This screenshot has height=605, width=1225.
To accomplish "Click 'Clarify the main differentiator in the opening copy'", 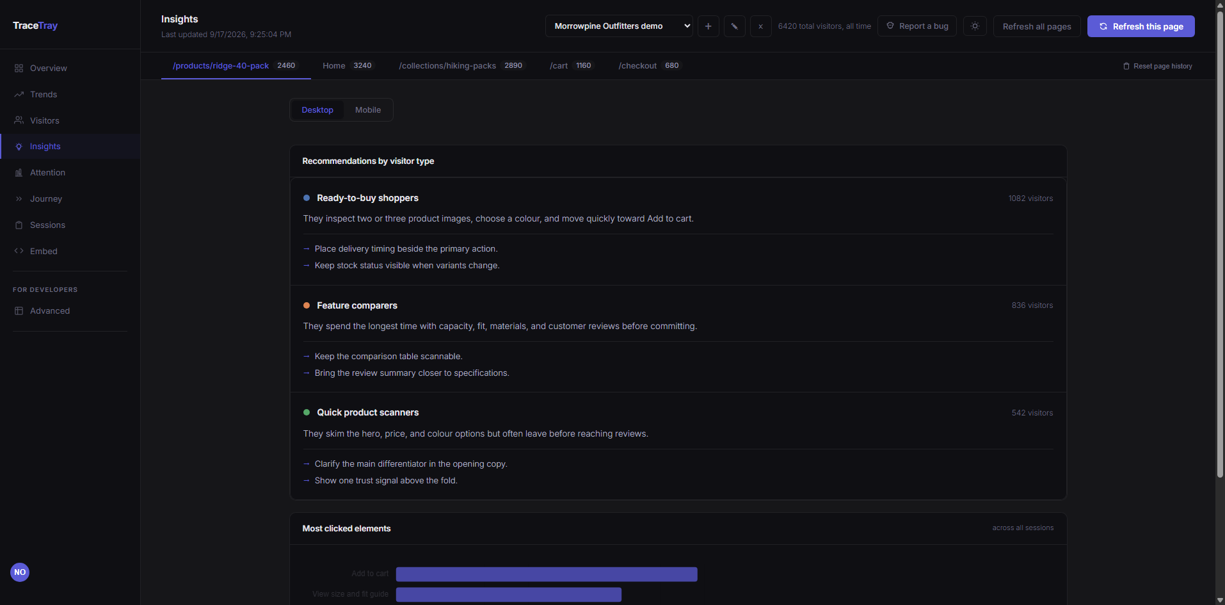I will (411, 464).
